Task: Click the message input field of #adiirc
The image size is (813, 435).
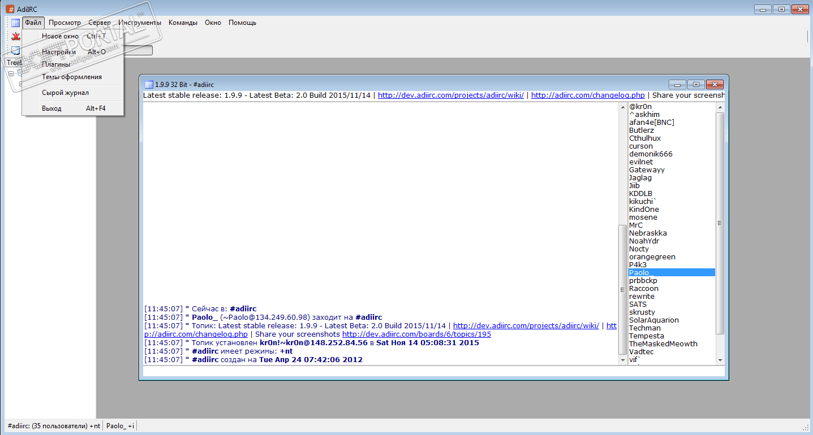Action: coord(433,371)
